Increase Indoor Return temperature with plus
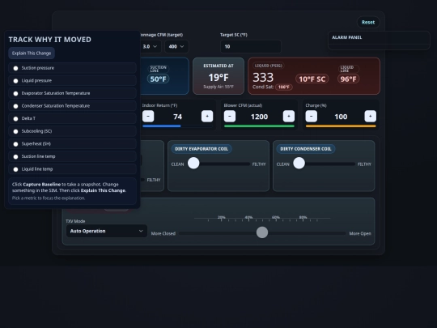 pyautogui.click(x=207, y=117)
